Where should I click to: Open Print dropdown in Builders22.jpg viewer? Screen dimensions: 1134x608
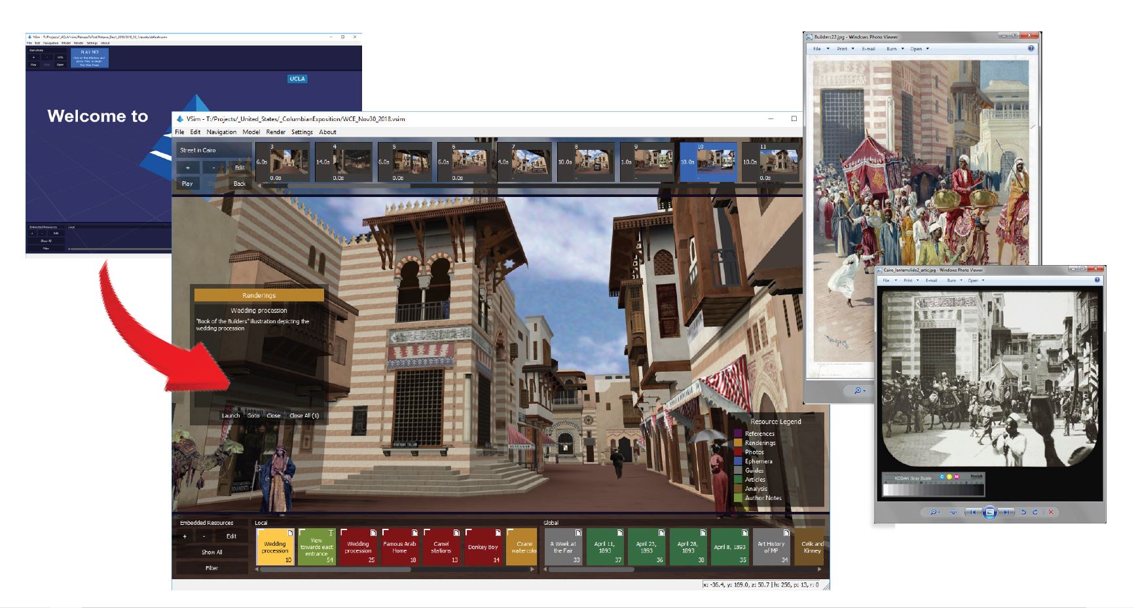pyautogui.click(x=845, y=49)
